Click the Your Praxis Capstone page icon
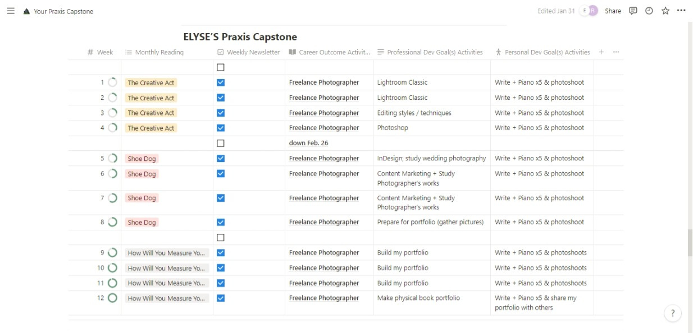 tap(26, 11)
